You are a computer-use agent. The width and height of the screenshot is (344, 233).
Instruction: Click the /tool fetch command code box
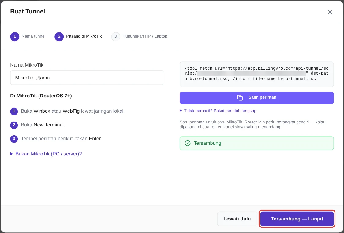(256, 74)
